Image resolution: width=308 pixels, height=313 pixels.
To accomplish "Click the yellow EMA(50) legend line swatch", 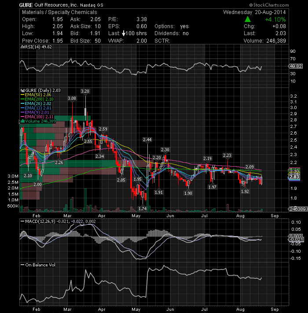I will click(22, 95).
